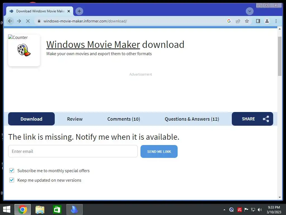Open a new browser tab
Screen dimensions: 286x215
tap(79, 11)
